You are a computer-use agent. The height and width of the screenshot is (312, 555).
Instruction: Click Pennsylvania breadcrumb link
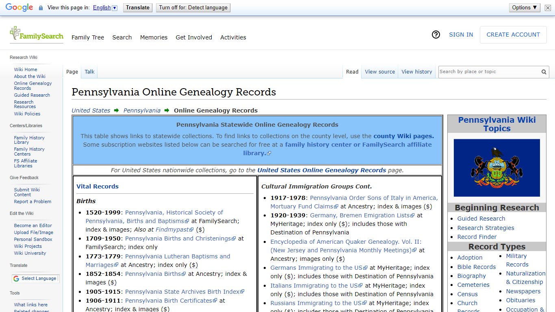(142, 110)
